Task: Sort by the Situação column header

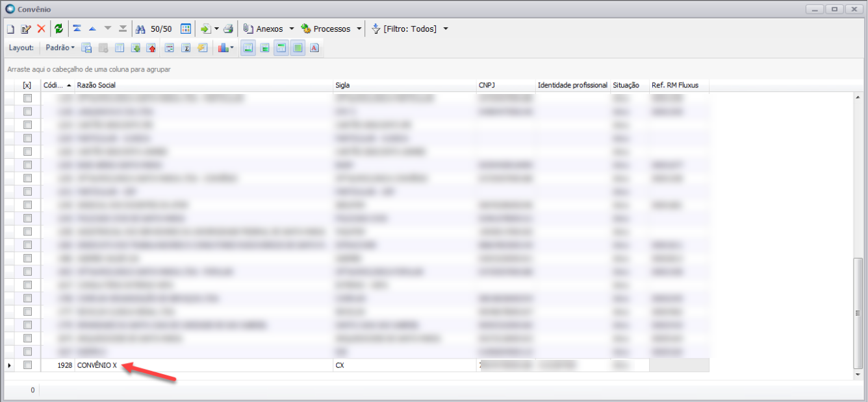Action: [x=630, y=86]
